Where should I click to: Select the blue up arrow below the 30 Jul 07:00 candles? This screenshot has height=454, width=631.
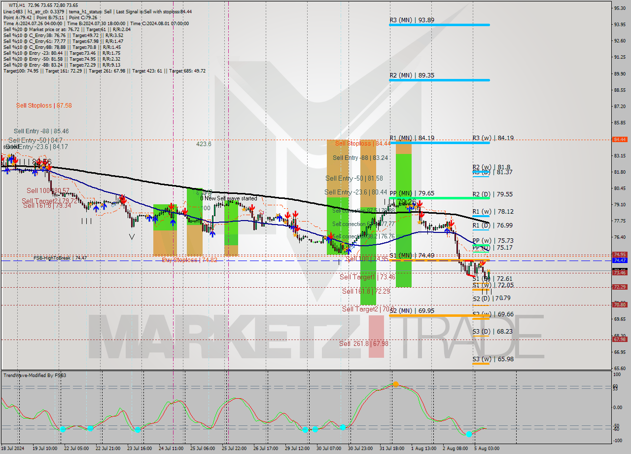point(329,241)
